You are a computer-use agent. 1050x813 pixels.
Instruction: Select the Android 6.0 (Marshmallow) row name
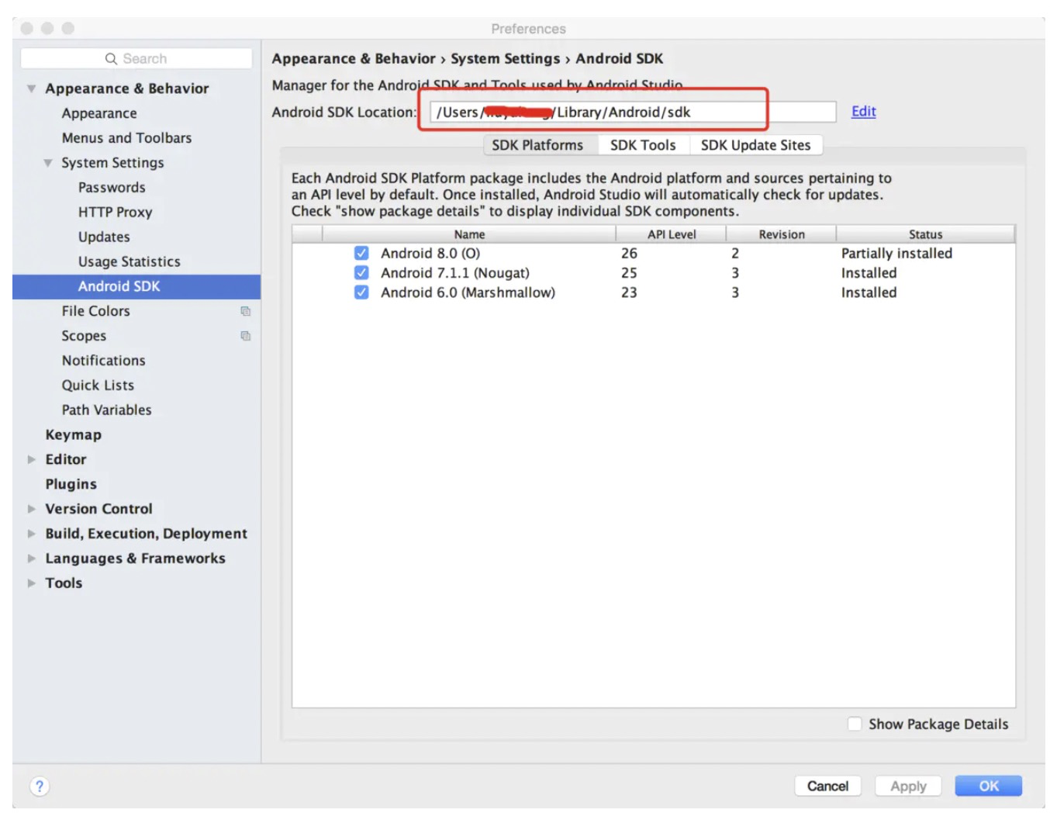(x=468, y=292)
